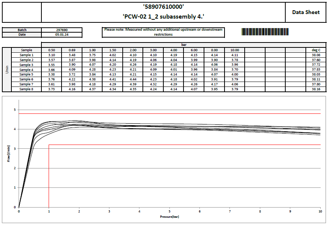Click the Sample 5 row label
The width and height of the screenshot is (329, 225).
26,75
